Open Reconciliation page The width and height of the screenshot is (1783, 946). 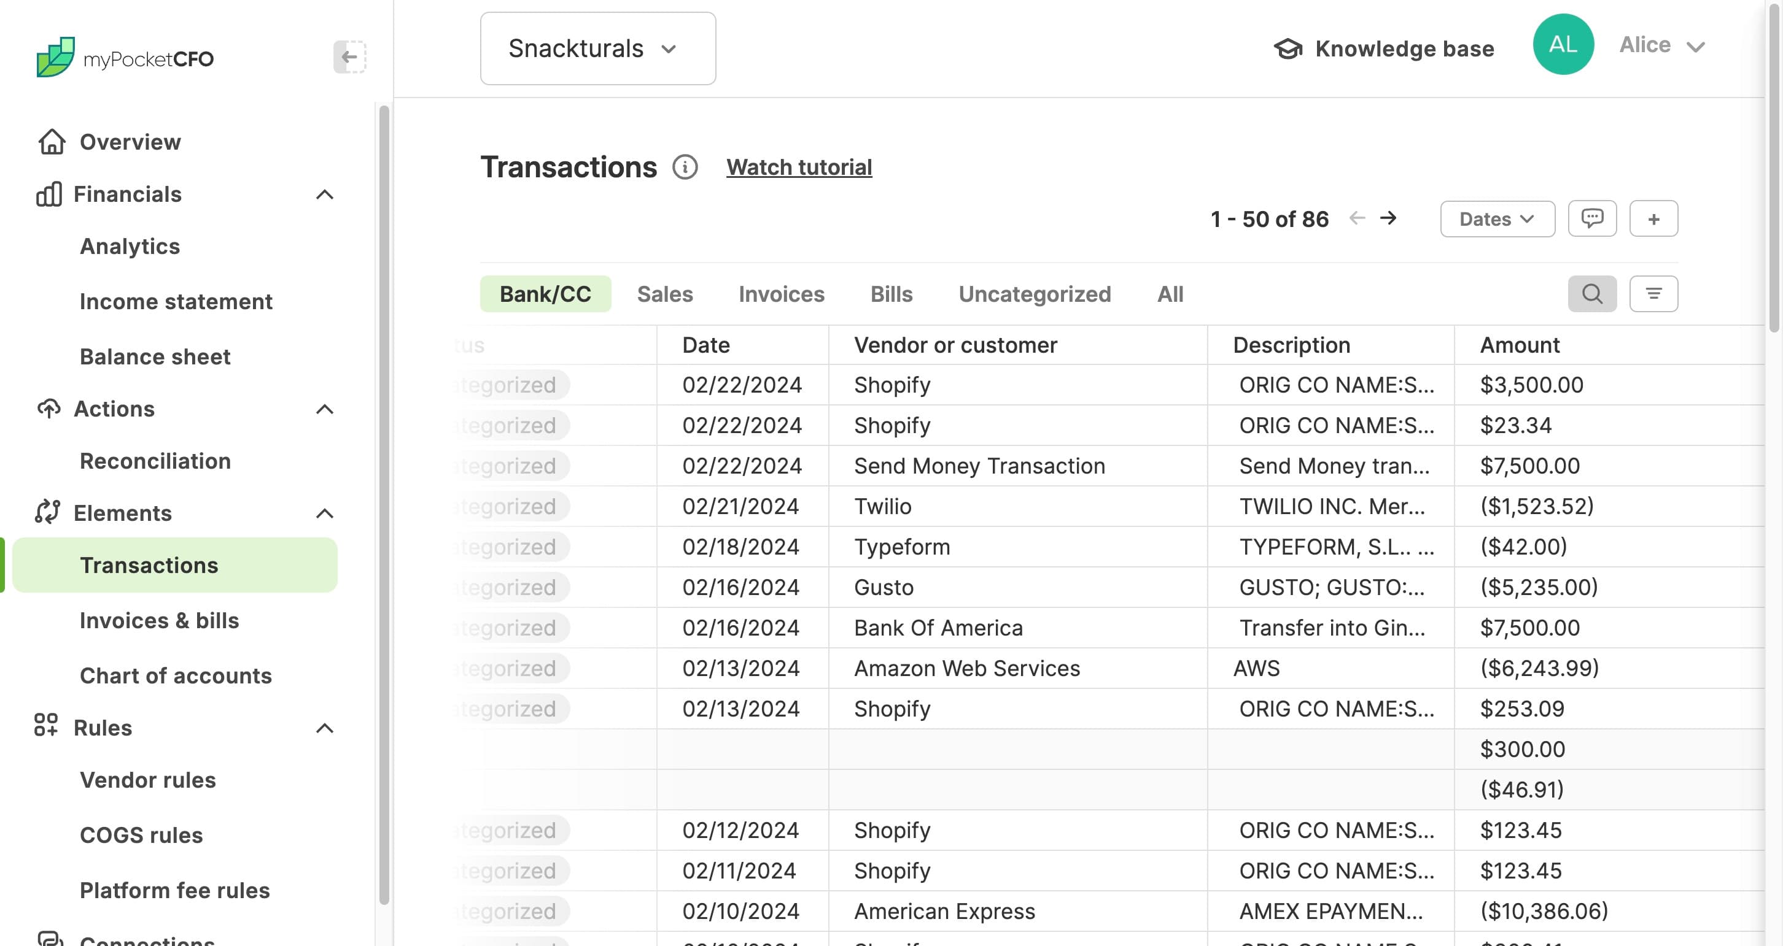coord(155,461)
